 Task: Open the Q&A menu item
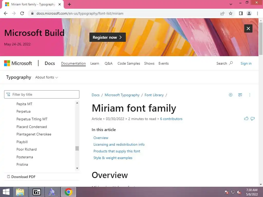tap(109, 64)
